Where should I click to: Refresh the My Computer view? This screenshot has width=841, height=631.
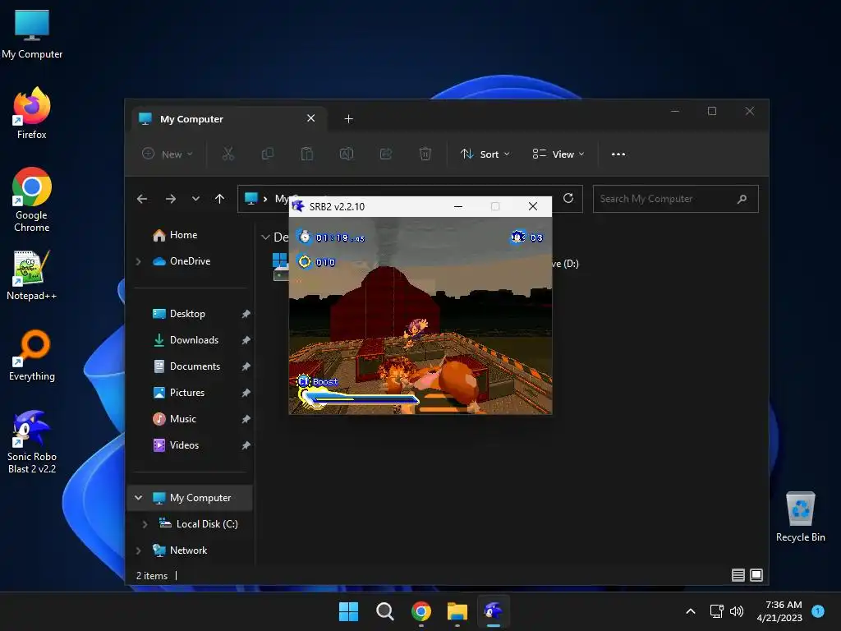[x=568, y=199]
